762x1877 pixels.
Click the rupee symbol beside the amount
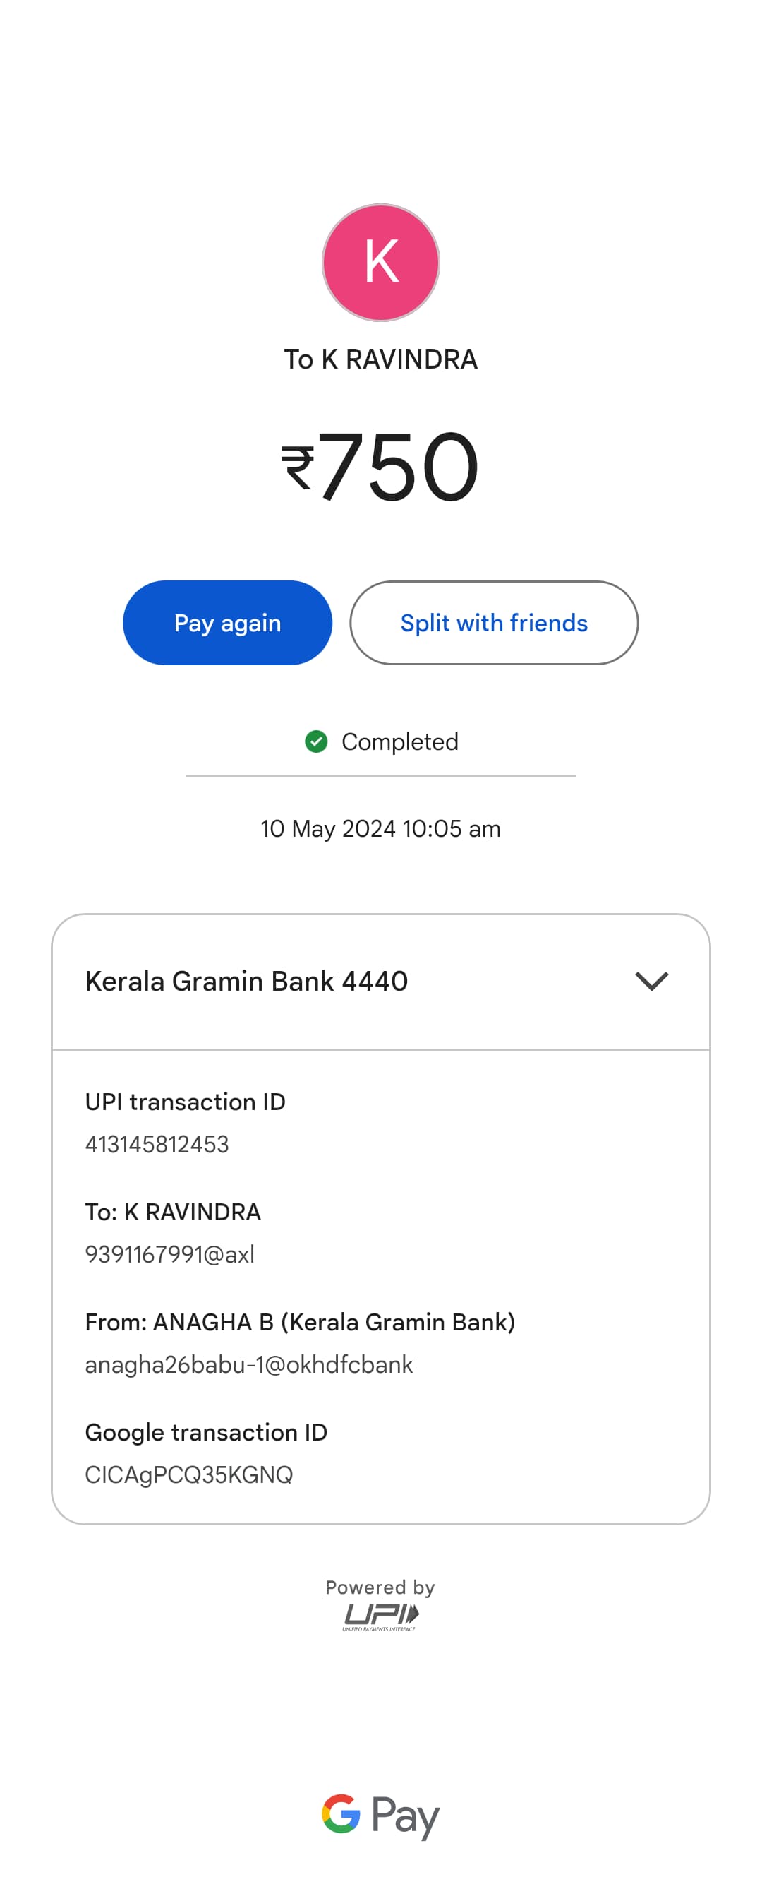(x=298, y=467)
